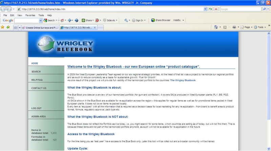271x151 pixels.
Task: Open the Favorites menu
Action: click(30, 15)
